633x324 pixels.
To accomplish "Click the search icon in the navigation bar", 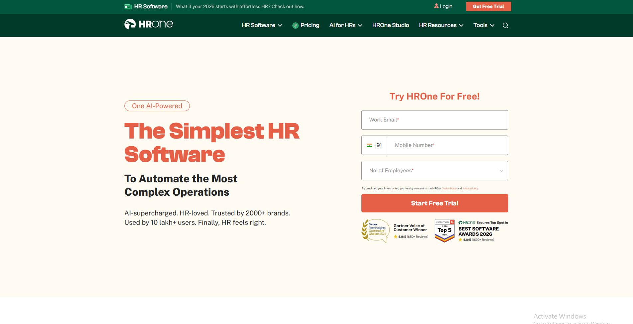I will 505,25.
